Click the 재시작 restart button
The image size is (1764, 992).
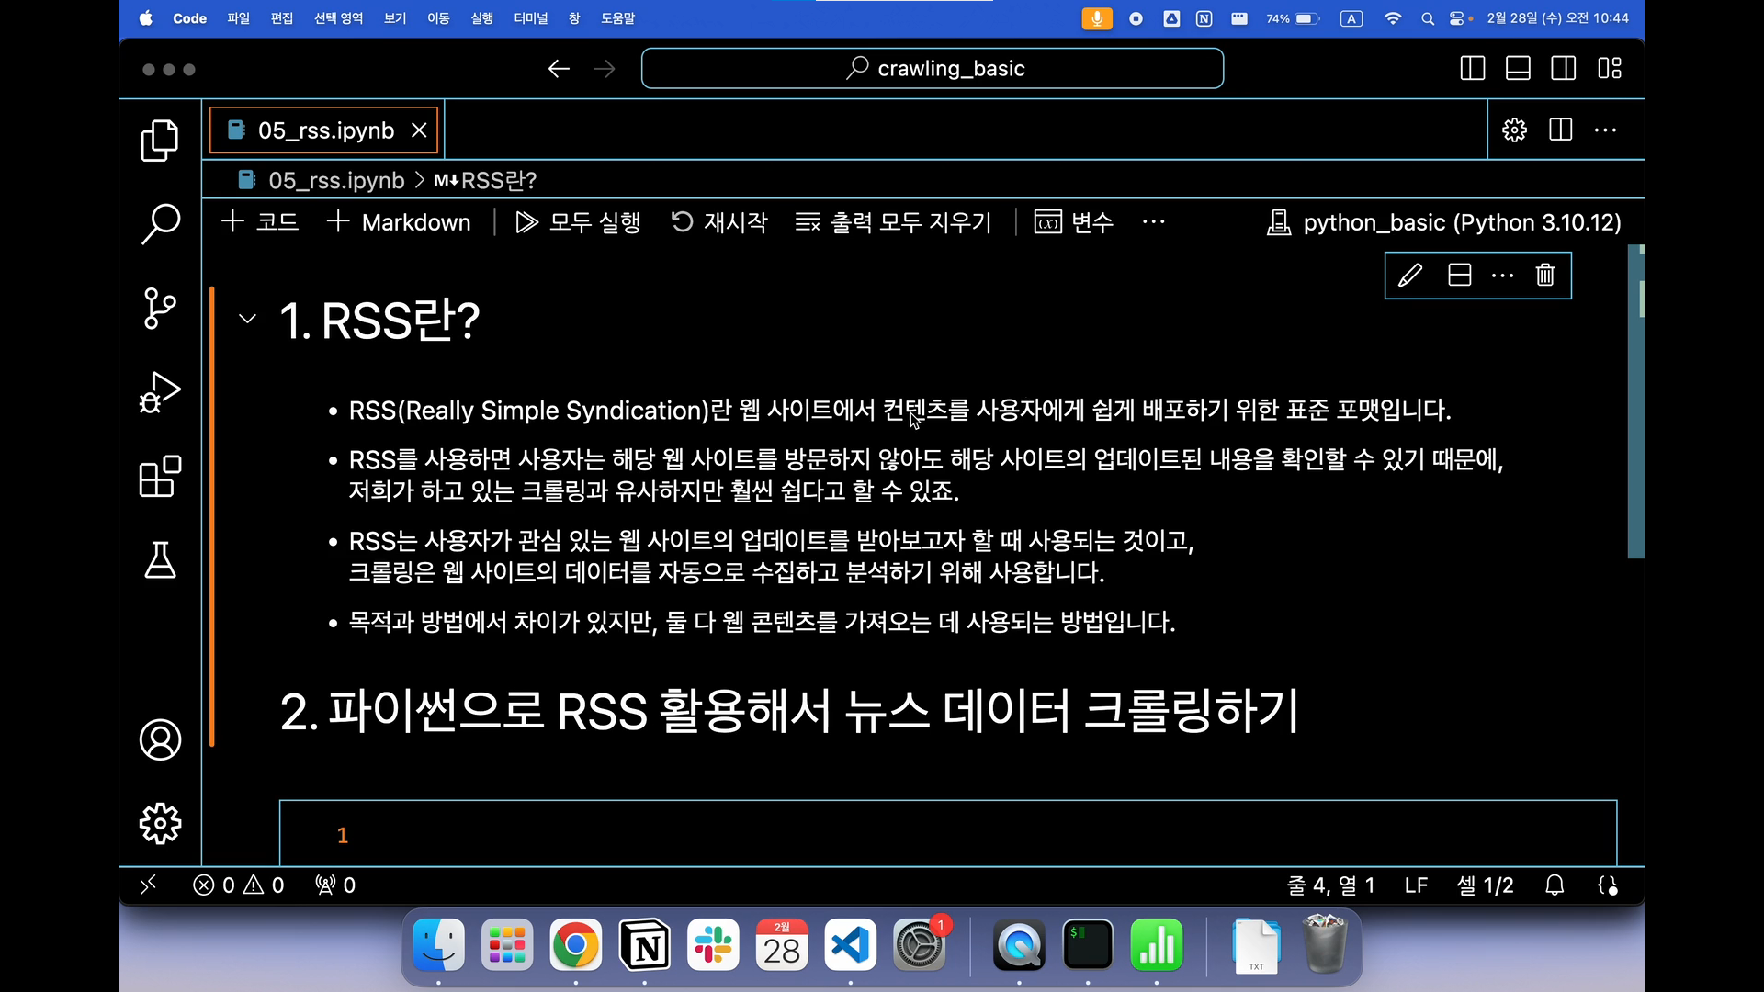tap(719, 222)
